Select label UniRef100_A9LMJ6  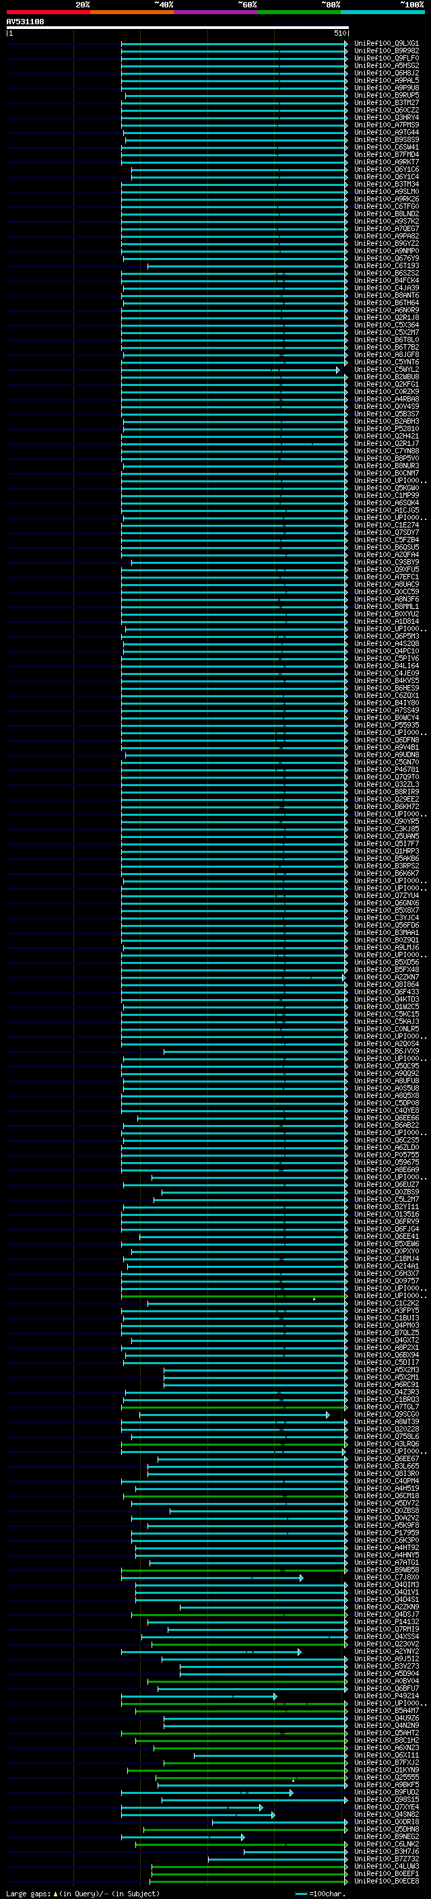tap(387, 948)
